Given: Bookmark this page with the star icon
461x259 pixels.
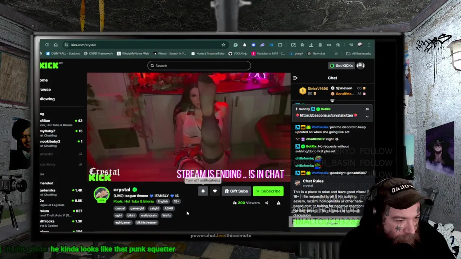Looking at the screenshot, I should pos(223,45).
